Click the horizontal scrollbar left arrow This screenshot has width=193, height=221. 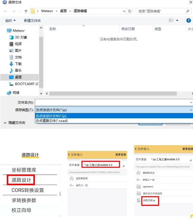47,94
